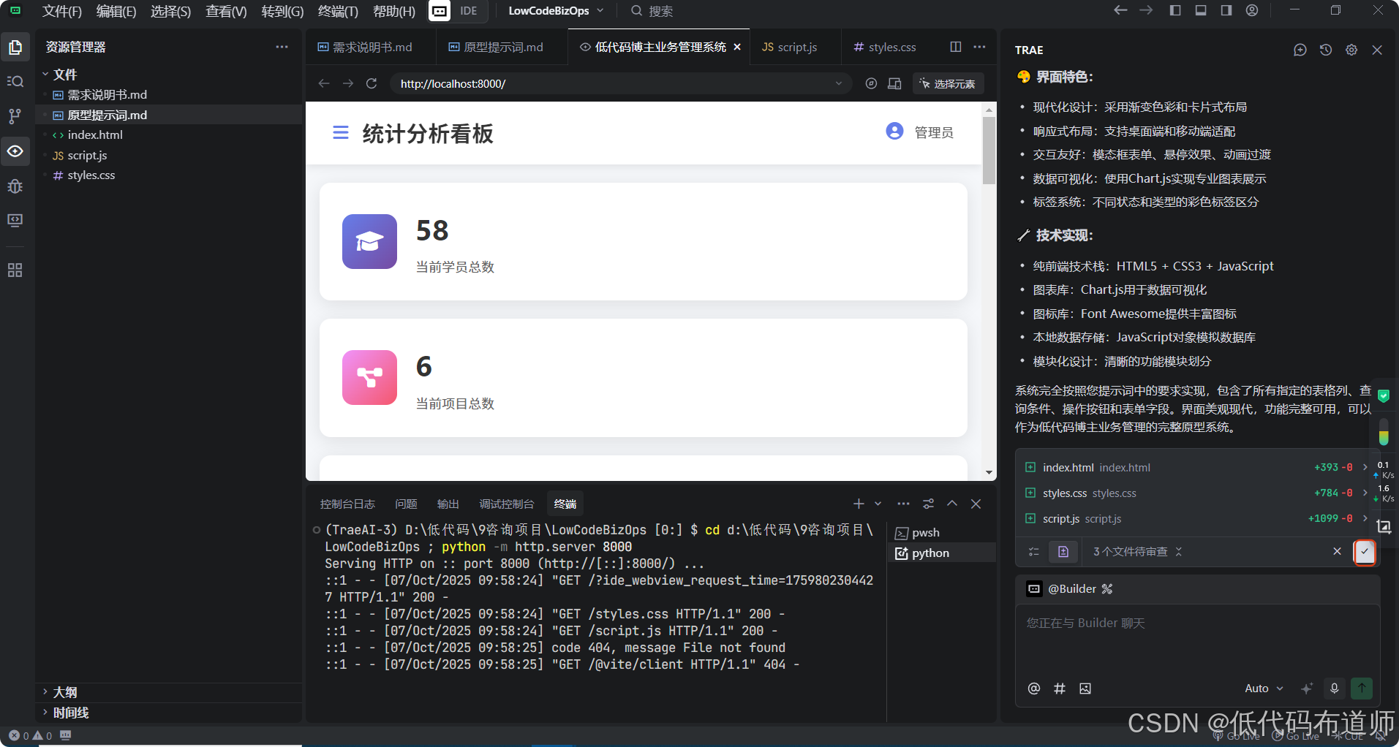Click the voice input microphone button

(1335, 688)
